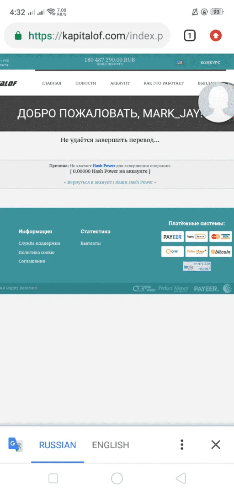Image resolution: width=234 pixels, height=494 pixels.
Task: Click the Perfect Money payment badge
Action: 197,252
